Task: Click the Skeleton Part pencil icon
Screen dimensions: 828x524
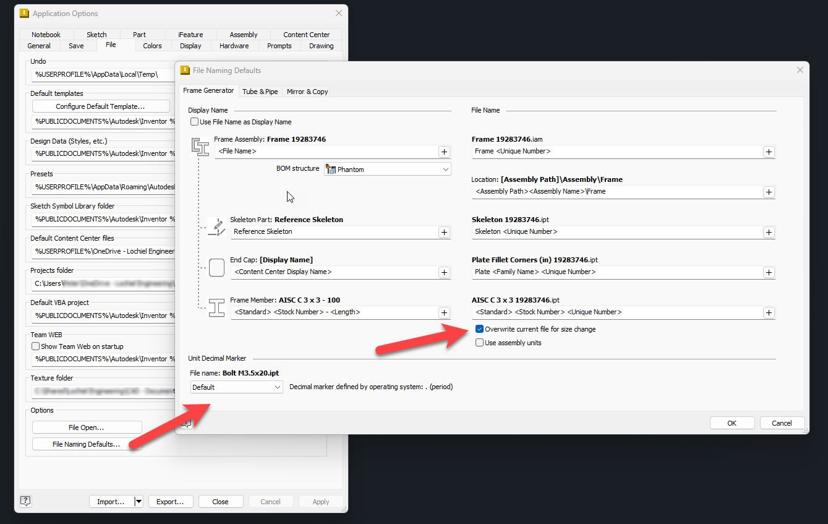Action: (216, 226)
